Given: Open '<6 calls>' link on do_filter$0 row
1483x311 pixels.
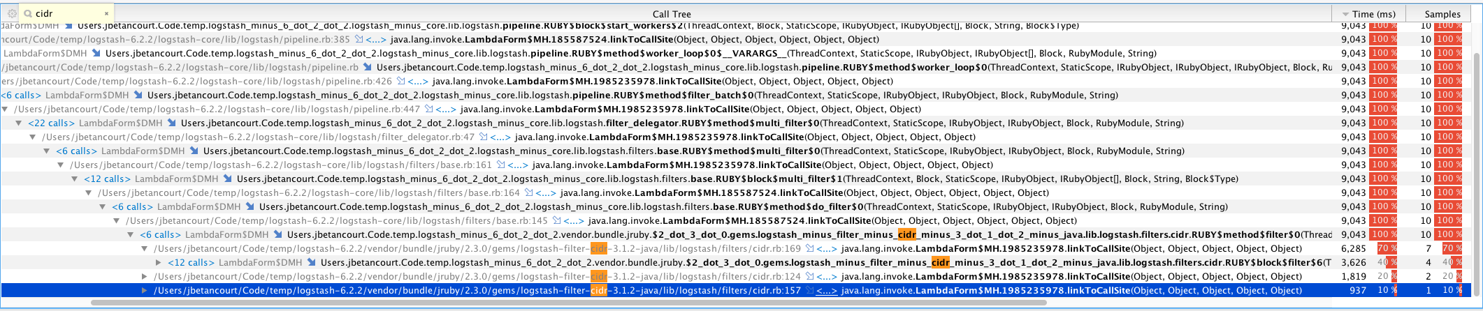Looking at the screenshot, I should tap(131, 207).
